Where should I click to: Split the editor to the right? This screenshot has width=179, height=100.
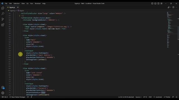pos(173,7)
